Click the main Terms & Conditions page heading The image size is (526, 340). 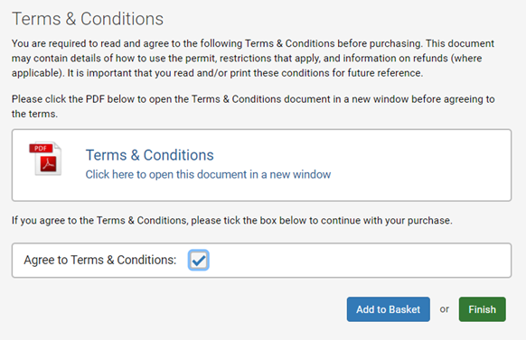tap(88, 19)
